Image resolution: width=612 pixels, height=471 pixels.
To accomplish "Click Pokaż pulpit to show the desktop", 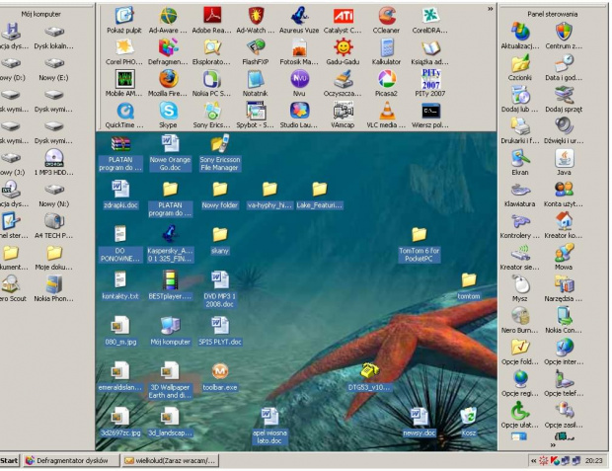I will click(x=124, y=21).
